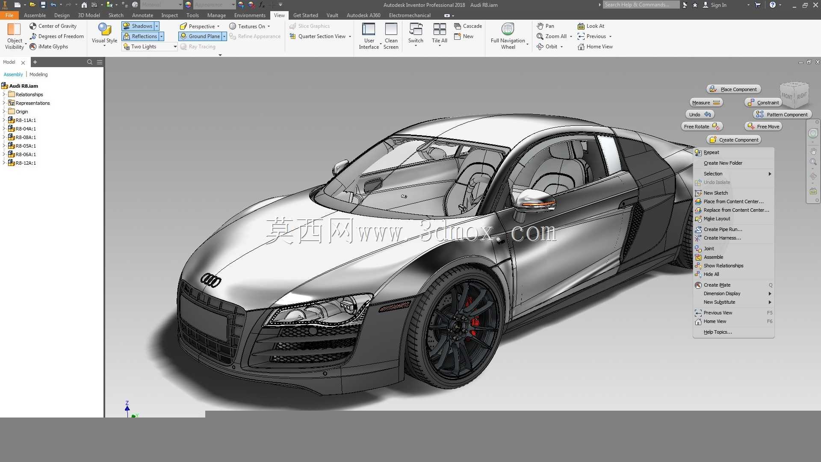Click the Switch windows icon
Image resolution: width=821 pixels, height=462 pixels.
click(x=416, y=30)
